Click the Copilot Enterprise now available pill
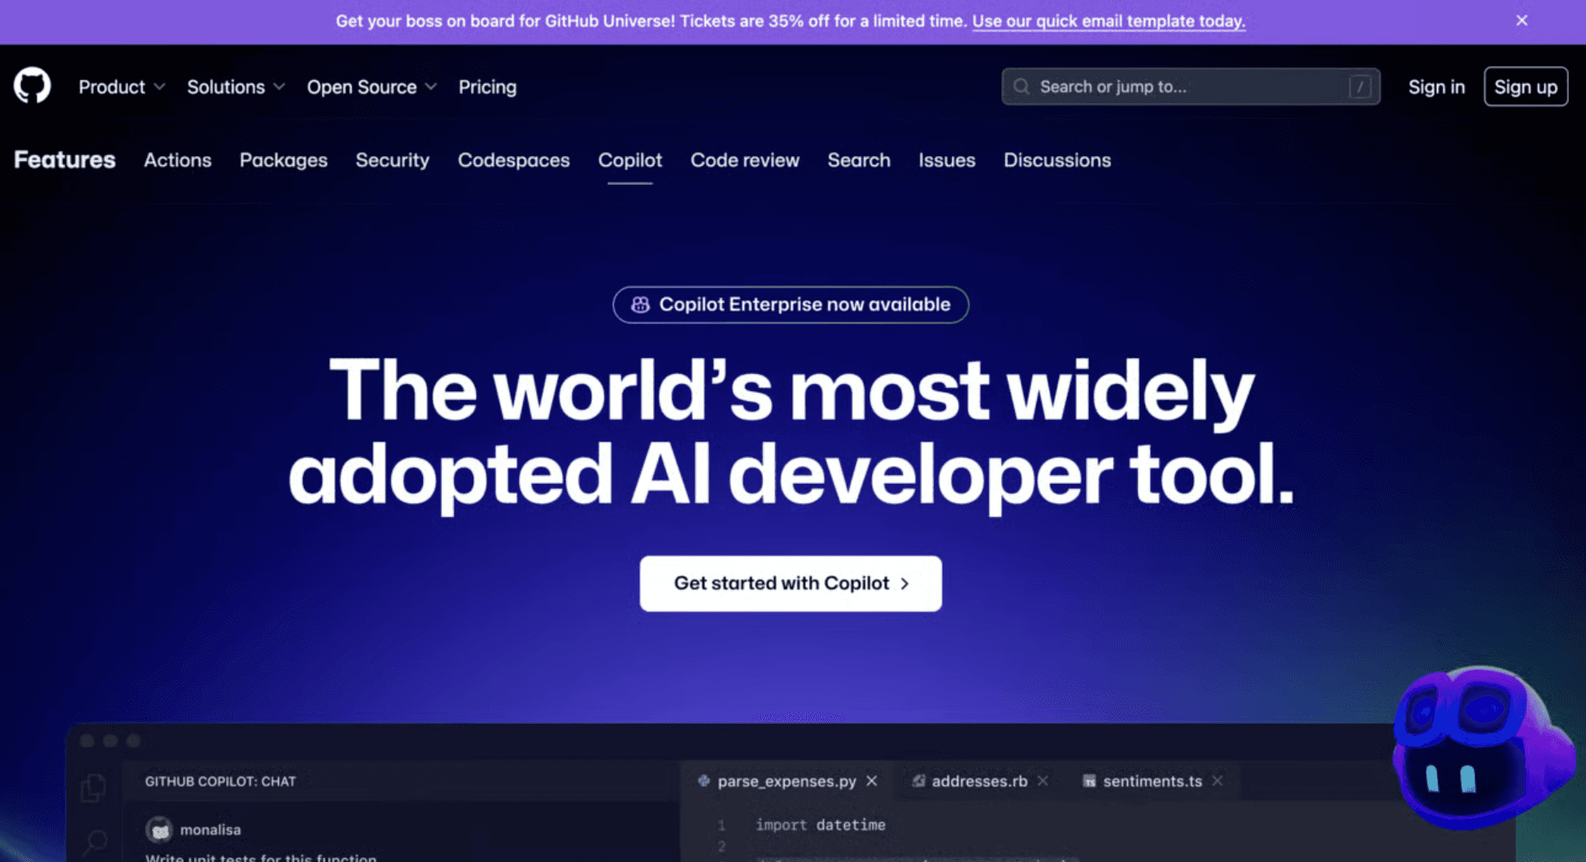The height and width of the screenshot is (862, 1586). click(791, 304)
